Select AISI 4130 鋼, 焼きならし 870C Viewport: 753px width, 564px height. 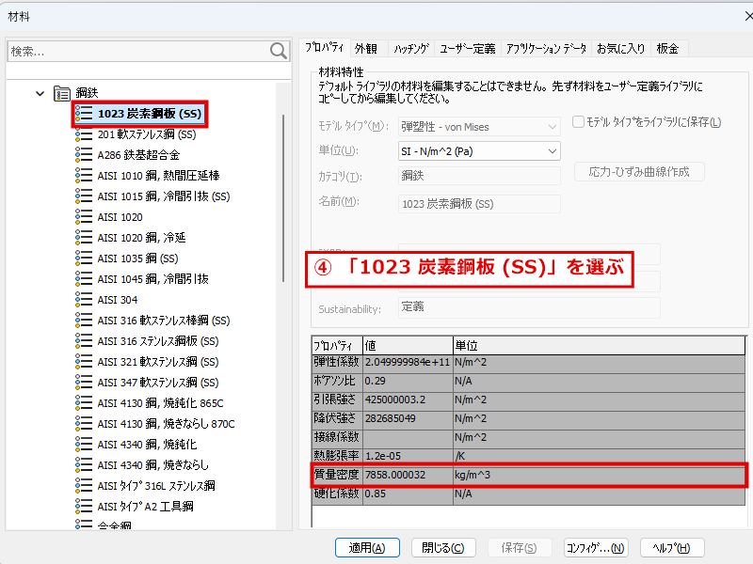(167, 424)
